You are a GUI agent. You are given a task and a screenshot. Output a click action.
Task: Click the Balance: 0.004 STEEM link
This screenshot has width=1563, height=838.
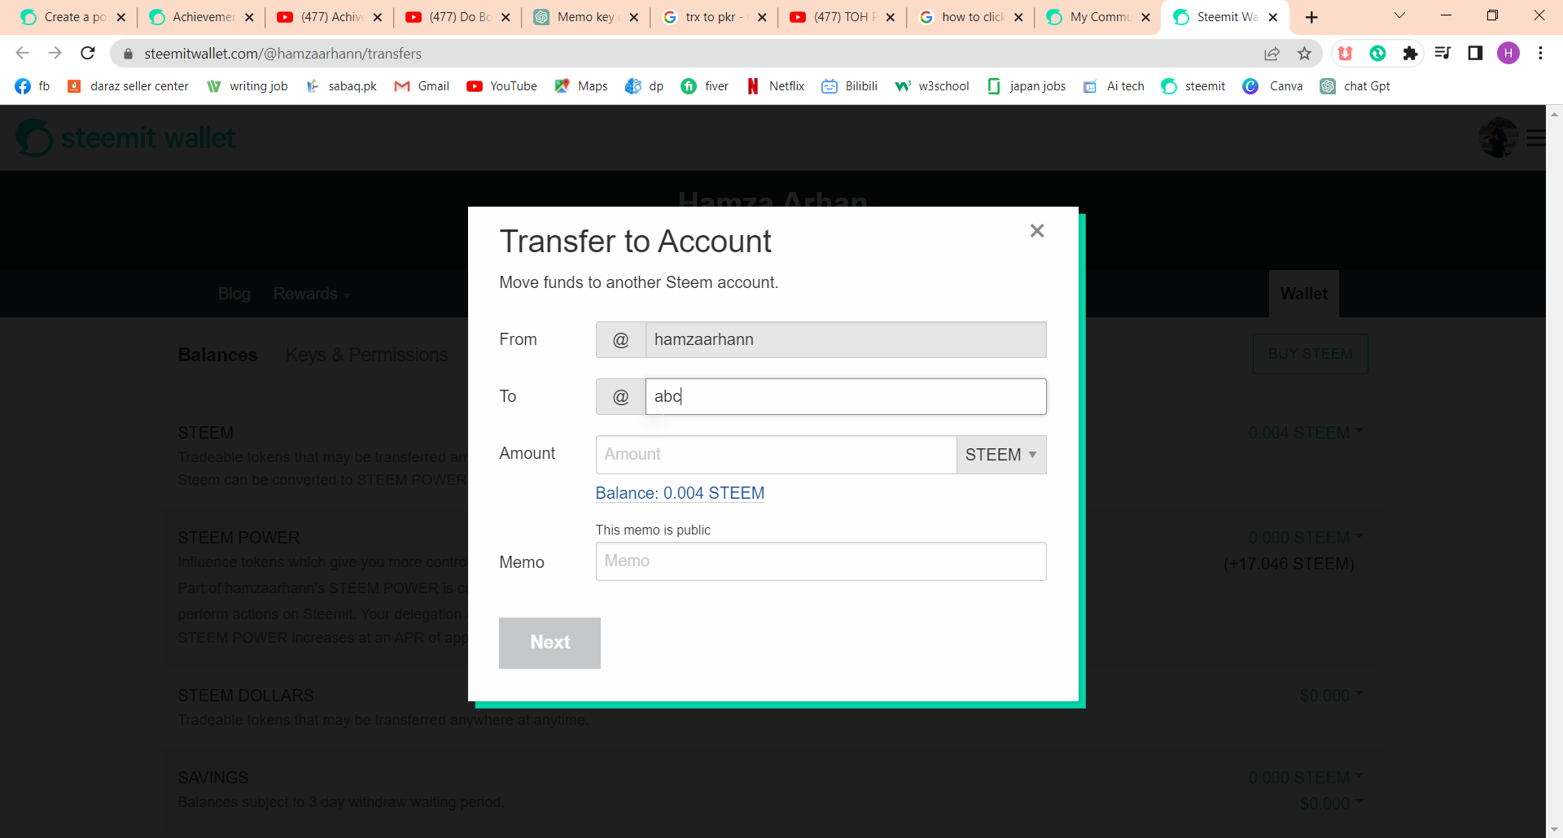pyautogui.click(x=680, y=493)
